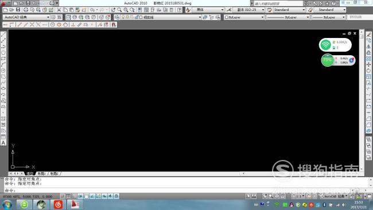Select the Circle draw tool
This screenshot has height=210, width=373.
pyautogui.click(x=3, y=70)
